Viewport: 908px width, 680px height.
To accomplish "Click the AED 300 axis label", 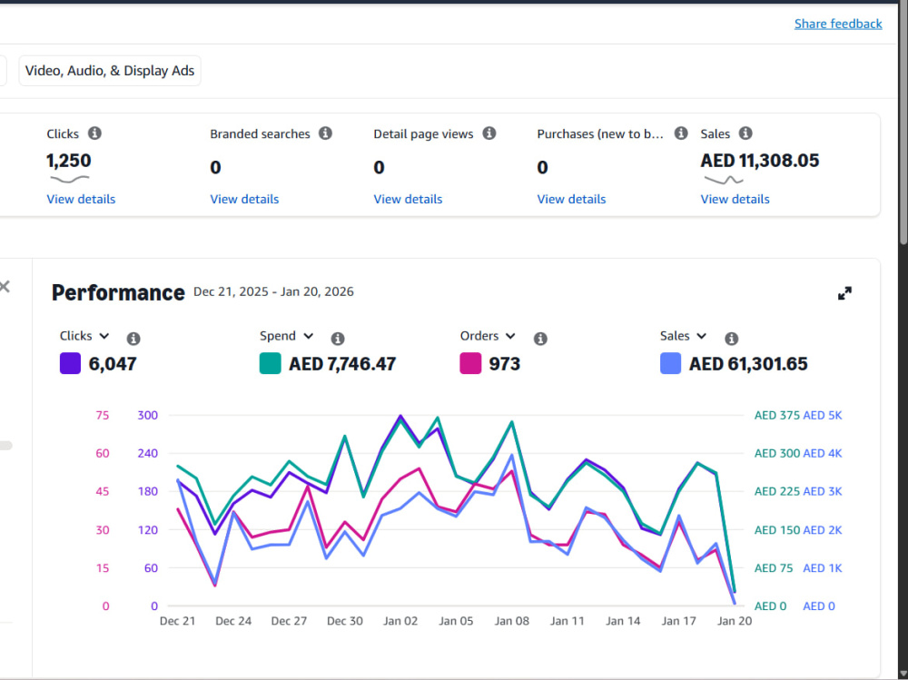I will pos(776,454).
